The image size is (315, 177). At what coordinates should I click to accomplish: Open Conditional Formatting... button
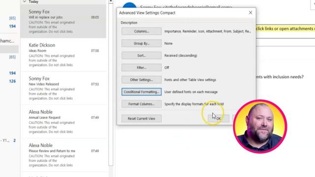coord(141,92)
